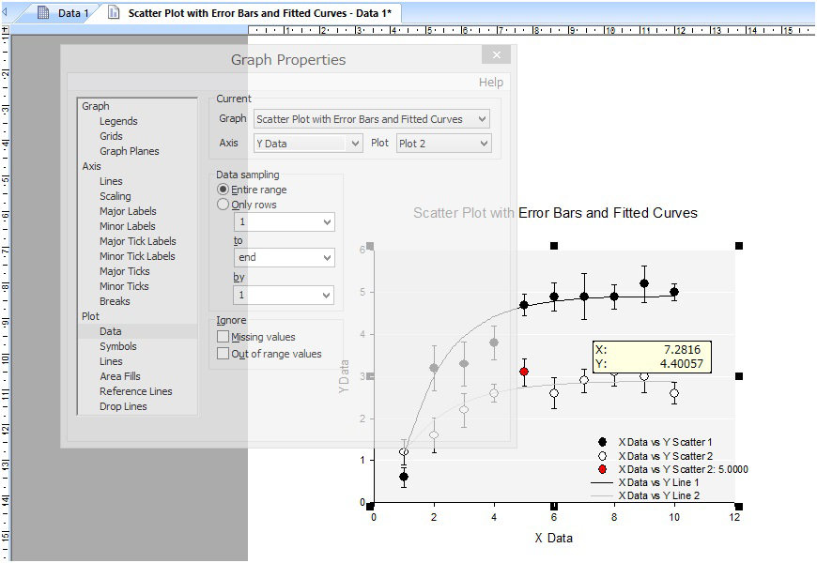
Task: Select Reference Lines in the properties tree
Action: 135,391
